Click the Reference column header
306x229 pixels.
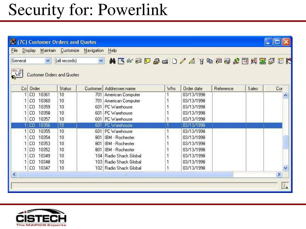pyautogui.click(x=229, y=88)
